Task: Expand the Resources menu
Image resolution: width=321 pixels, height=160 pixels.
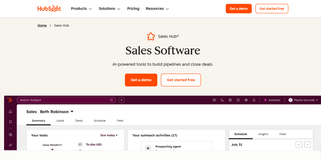Action: 157,8
